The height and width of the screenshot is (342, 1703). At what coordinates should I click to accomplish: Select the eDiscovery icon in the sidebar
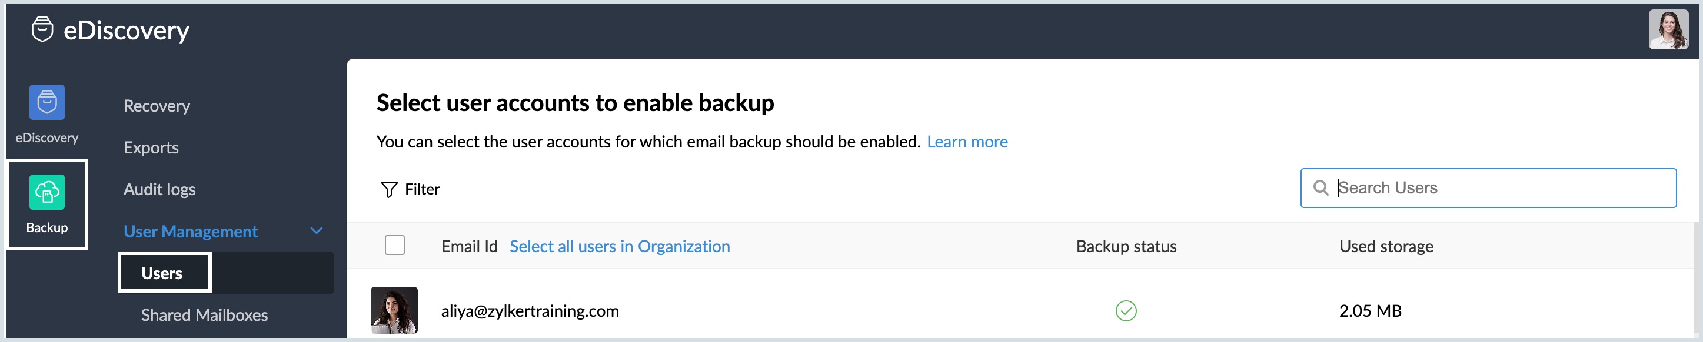[x=46, y=103]
